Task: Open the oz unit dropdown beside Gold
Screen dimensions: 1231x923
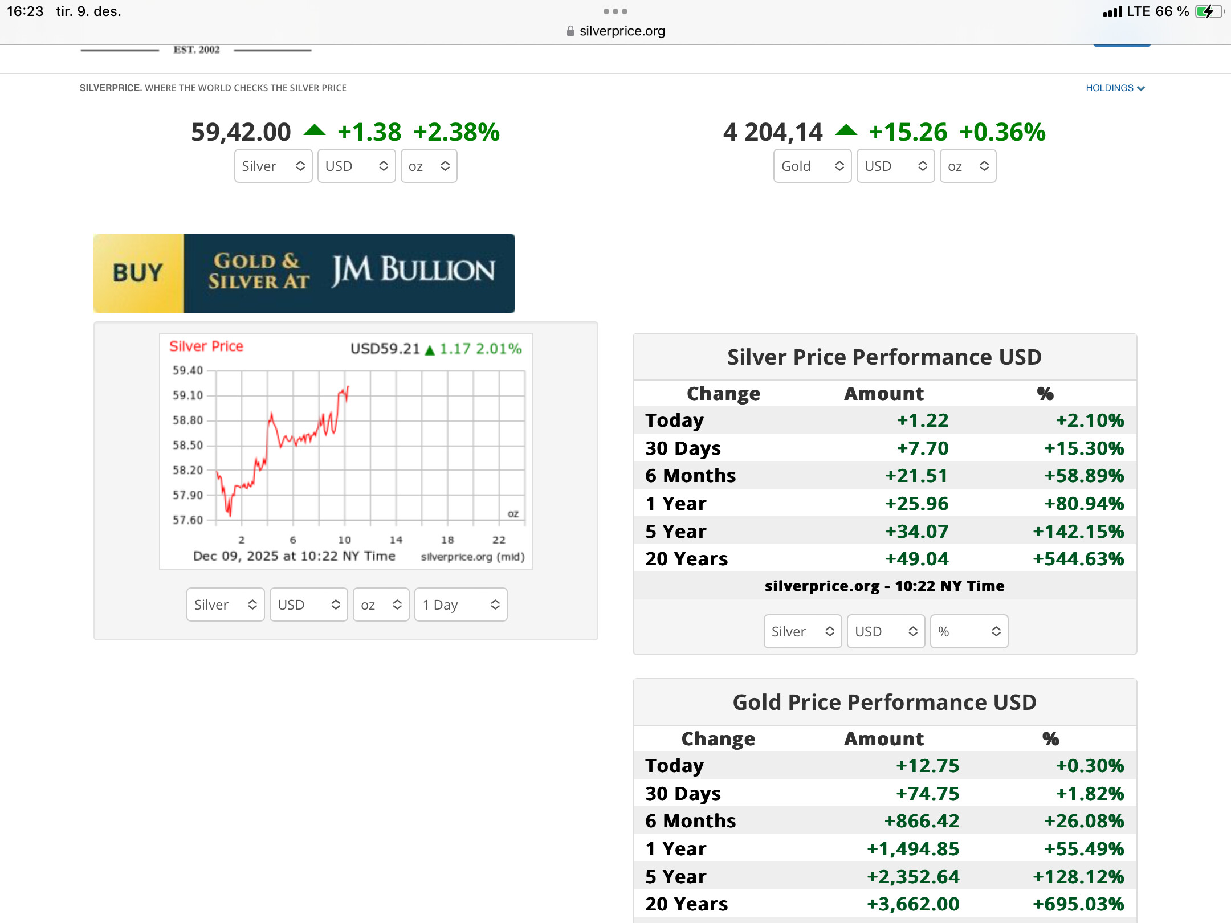Action: pyautogui.click(x=968, y=166)
